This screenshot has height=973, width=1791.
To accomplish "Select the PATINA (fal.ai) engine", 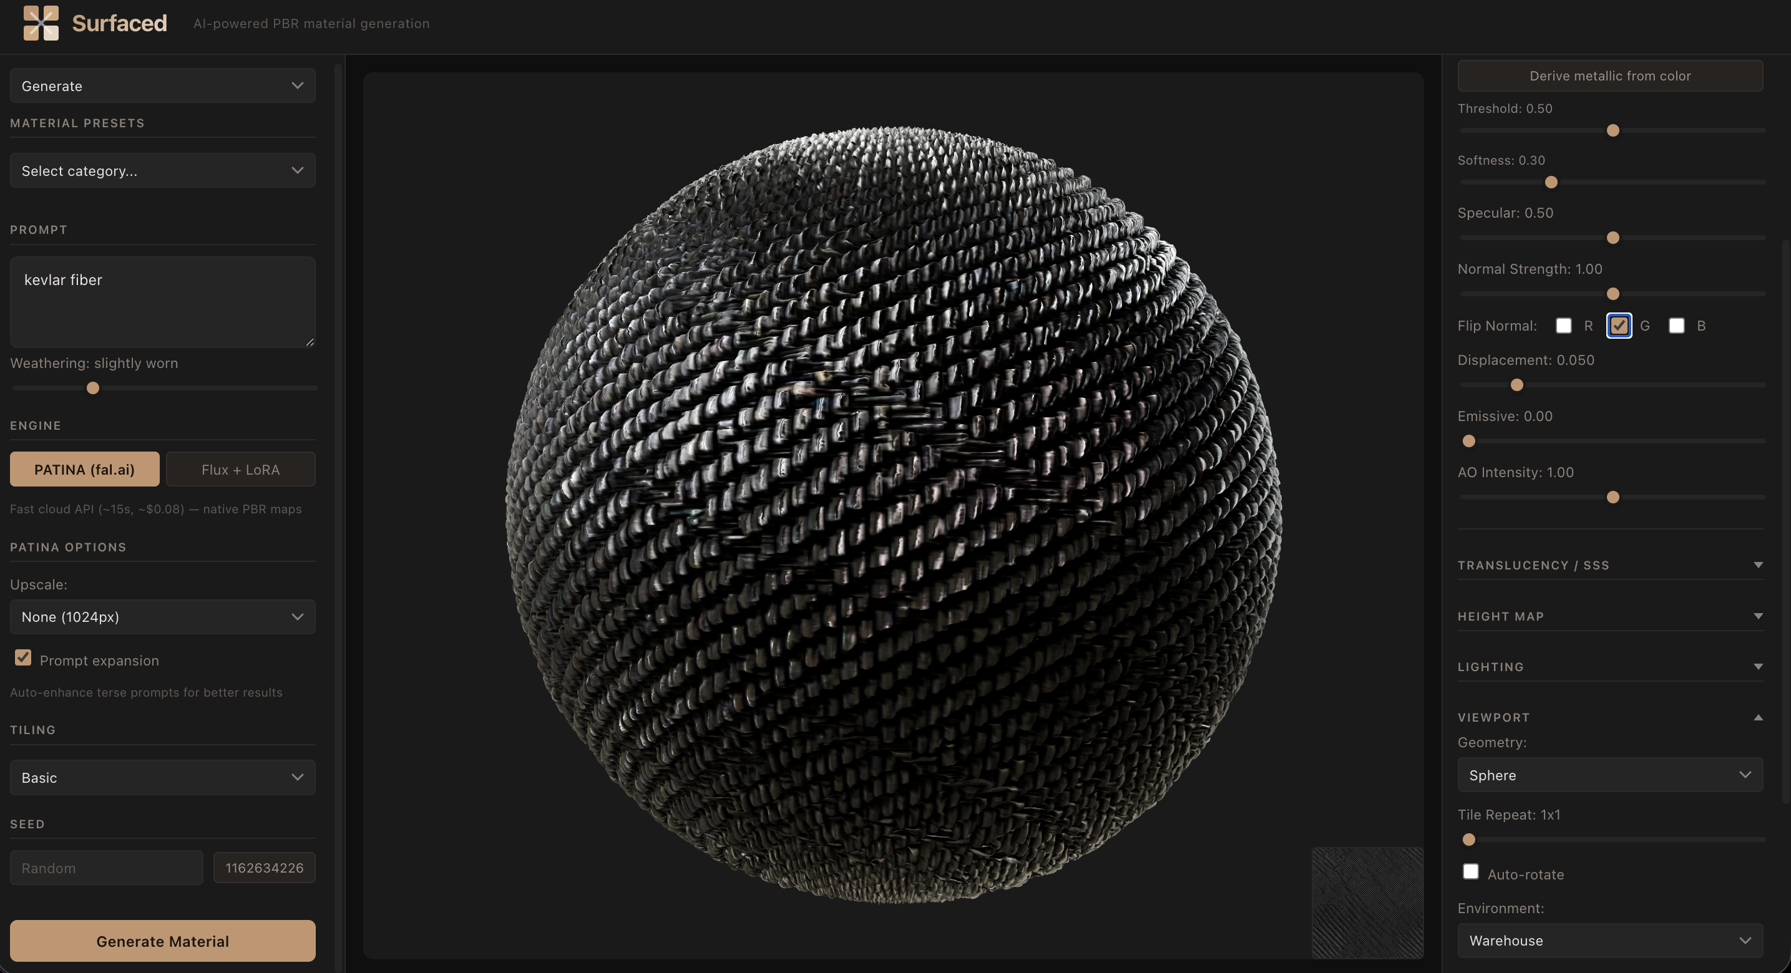I will click(84, 470).
